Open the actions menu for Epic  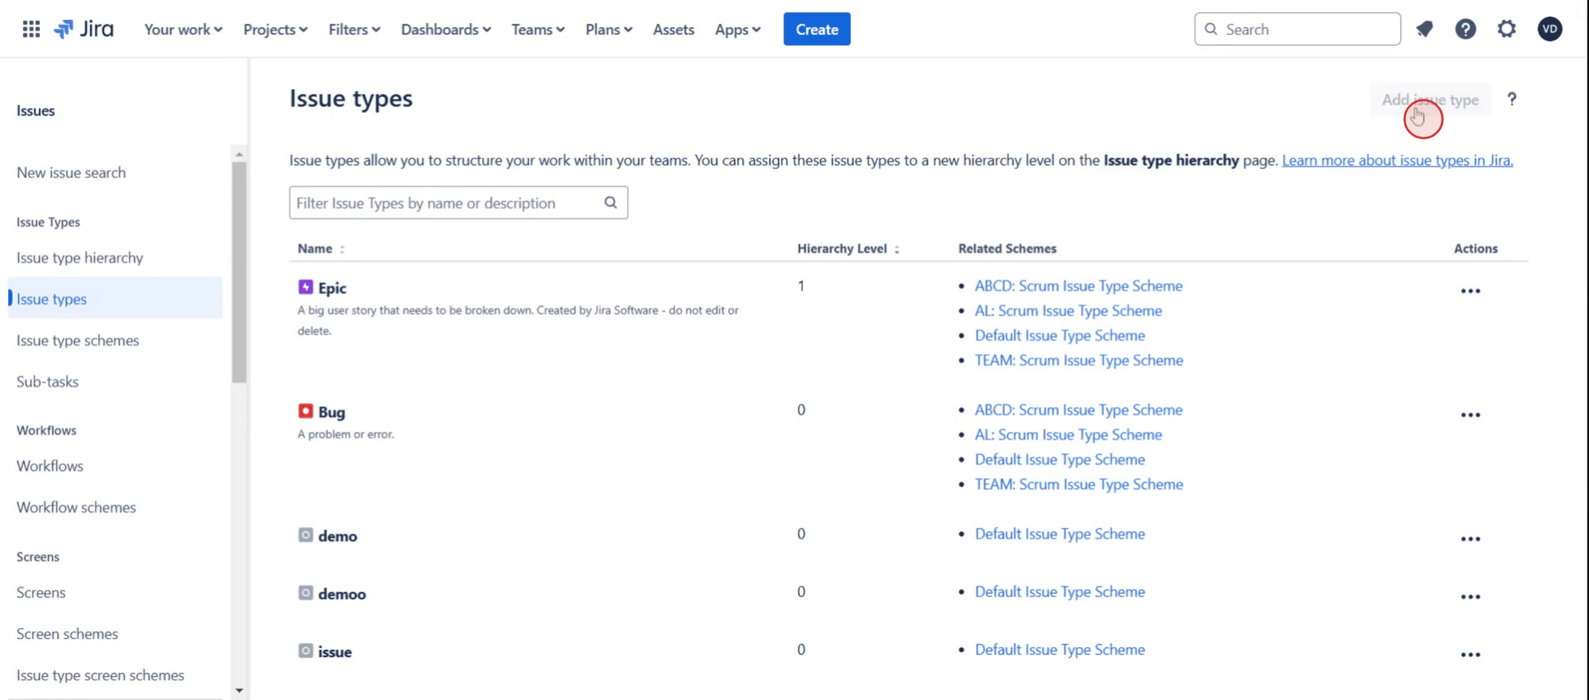tap(1470, 291)
